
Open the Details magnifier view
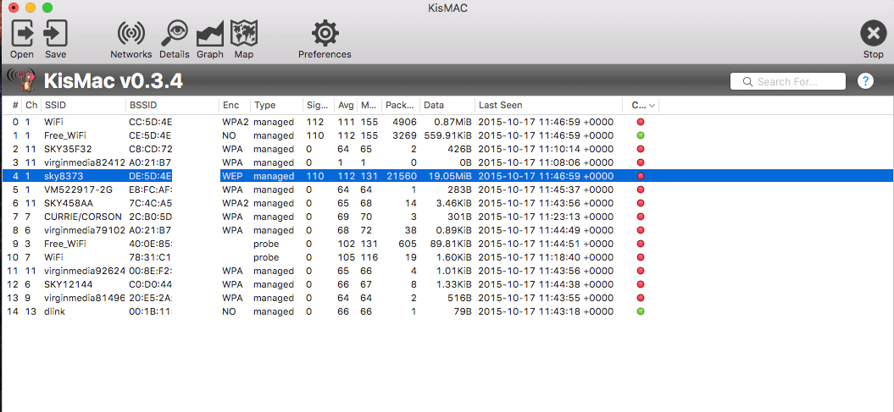tap(174, 33)
